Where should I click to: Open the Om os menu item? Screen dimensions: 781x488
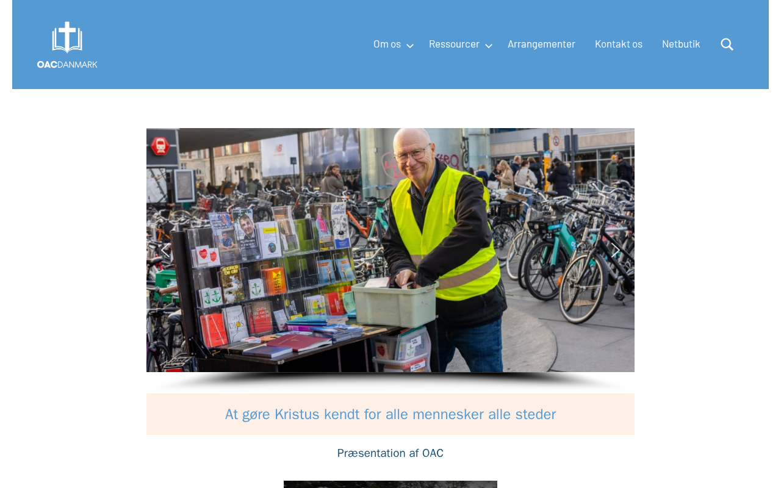point(387,44)
